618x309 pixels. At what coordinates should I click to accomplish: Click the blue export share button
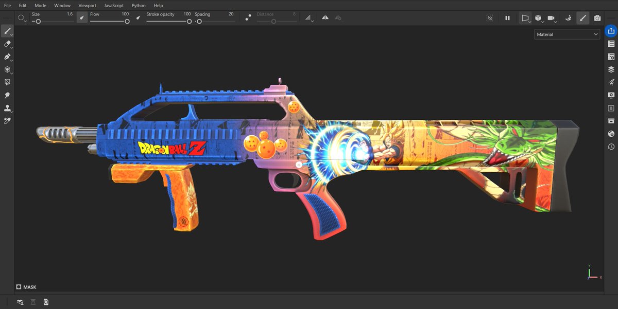611,31
